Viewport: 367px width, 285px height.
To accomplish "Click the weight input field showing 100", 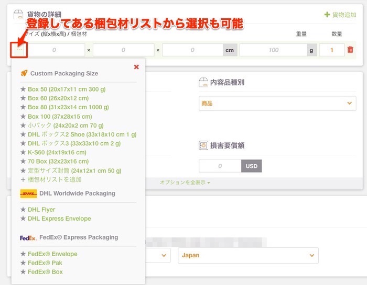I will pos(273,50).
